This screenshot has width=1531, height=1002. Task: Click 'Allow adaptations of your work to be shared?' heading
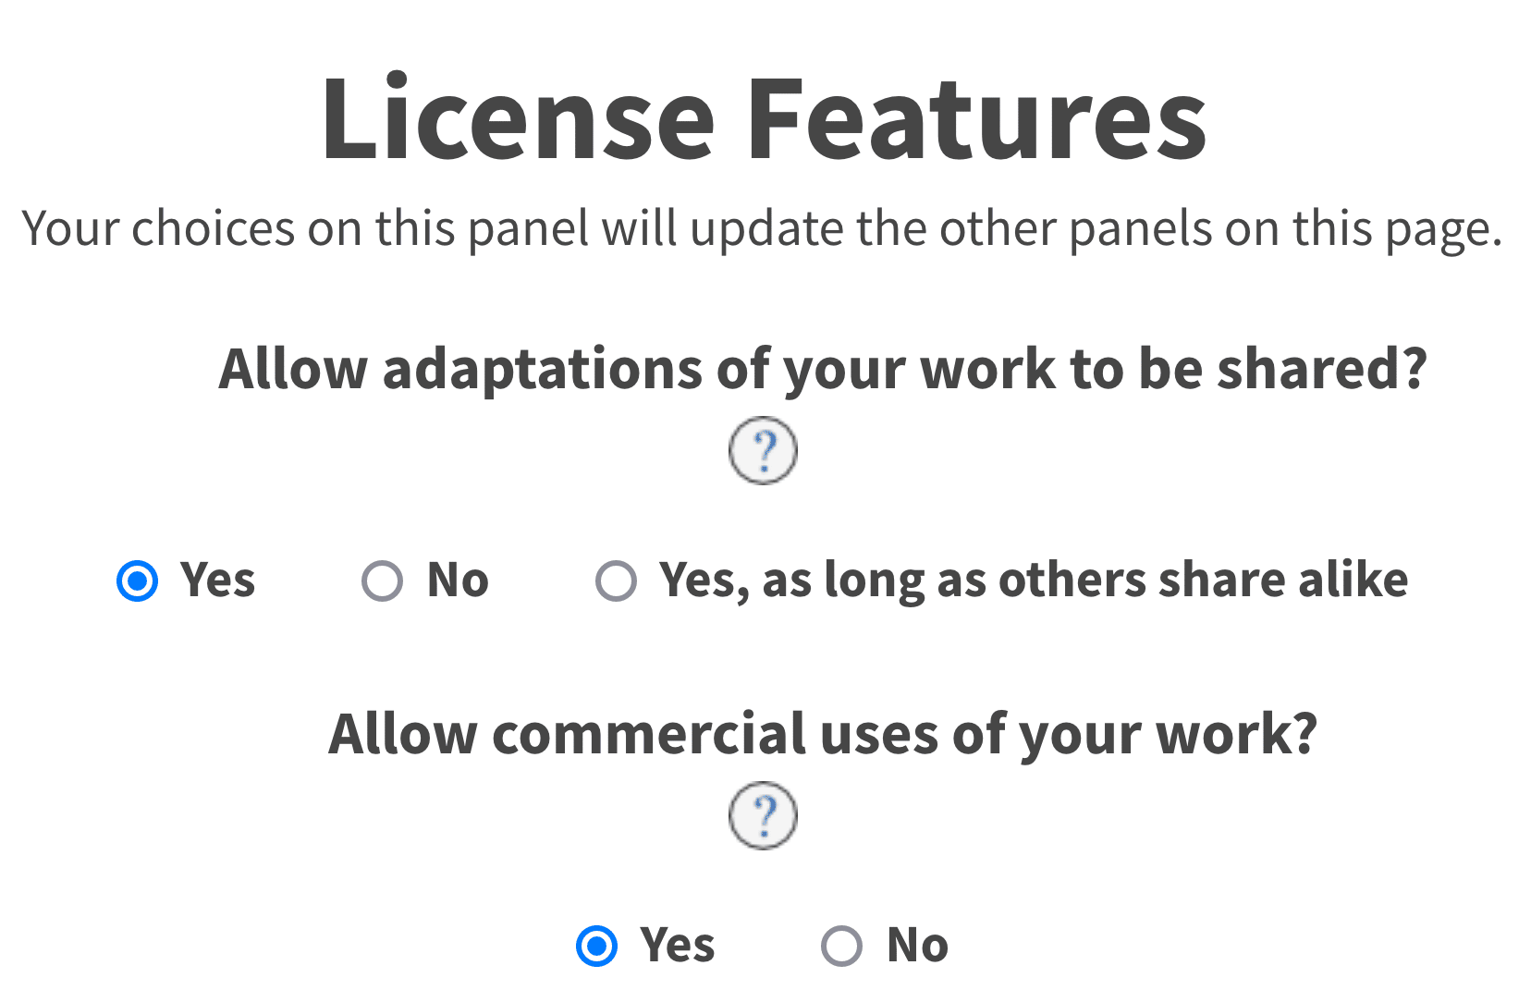click(x=823, y=368)
